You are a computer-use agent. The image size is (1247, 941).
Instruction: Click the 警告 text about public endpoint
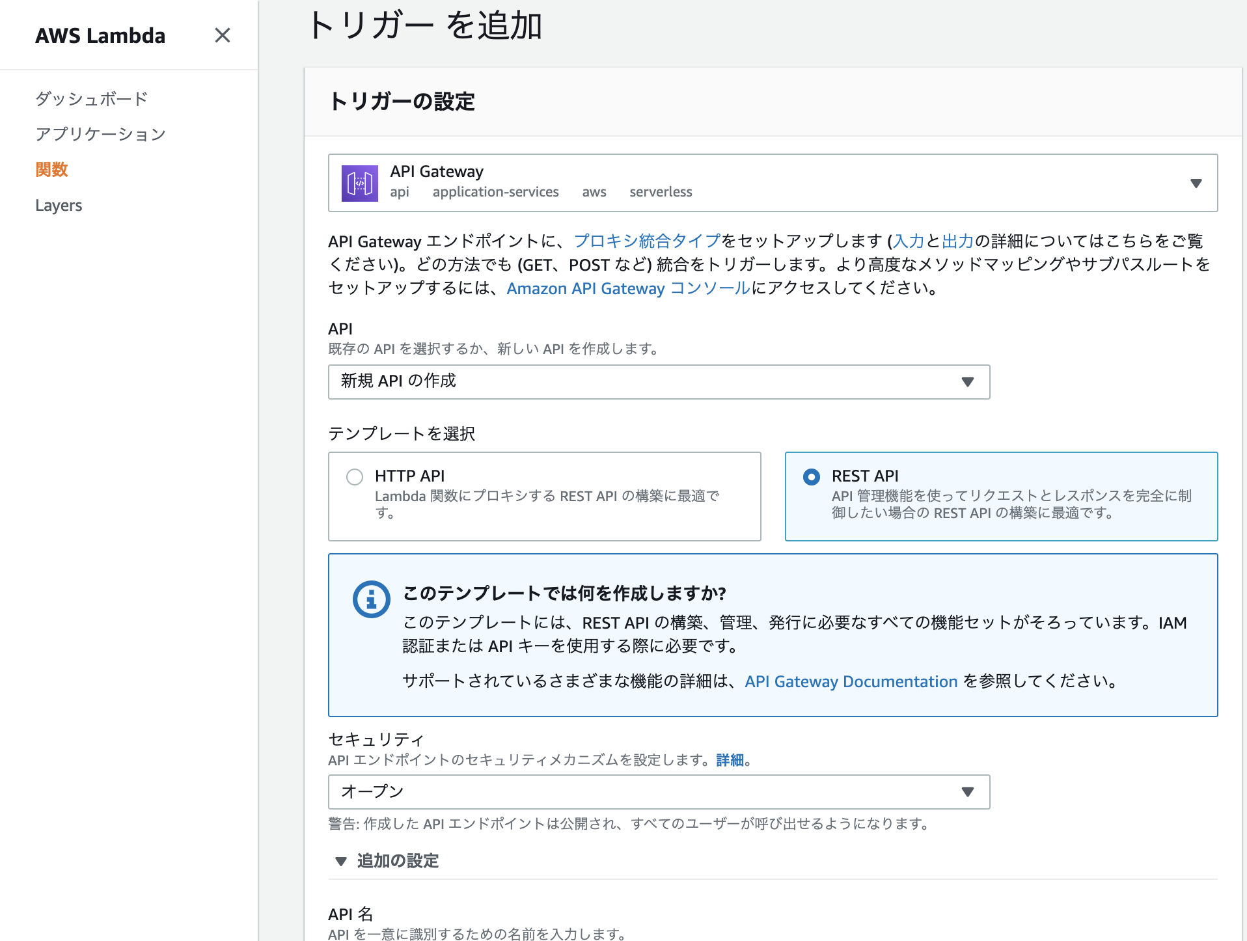[629, 824]
